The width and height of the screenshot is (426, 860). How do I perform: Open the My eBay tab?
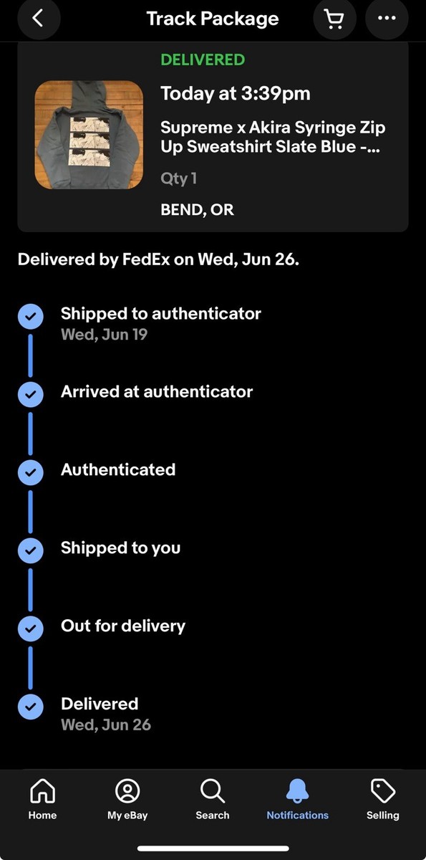pyautogui.click(x=127, y=800)
